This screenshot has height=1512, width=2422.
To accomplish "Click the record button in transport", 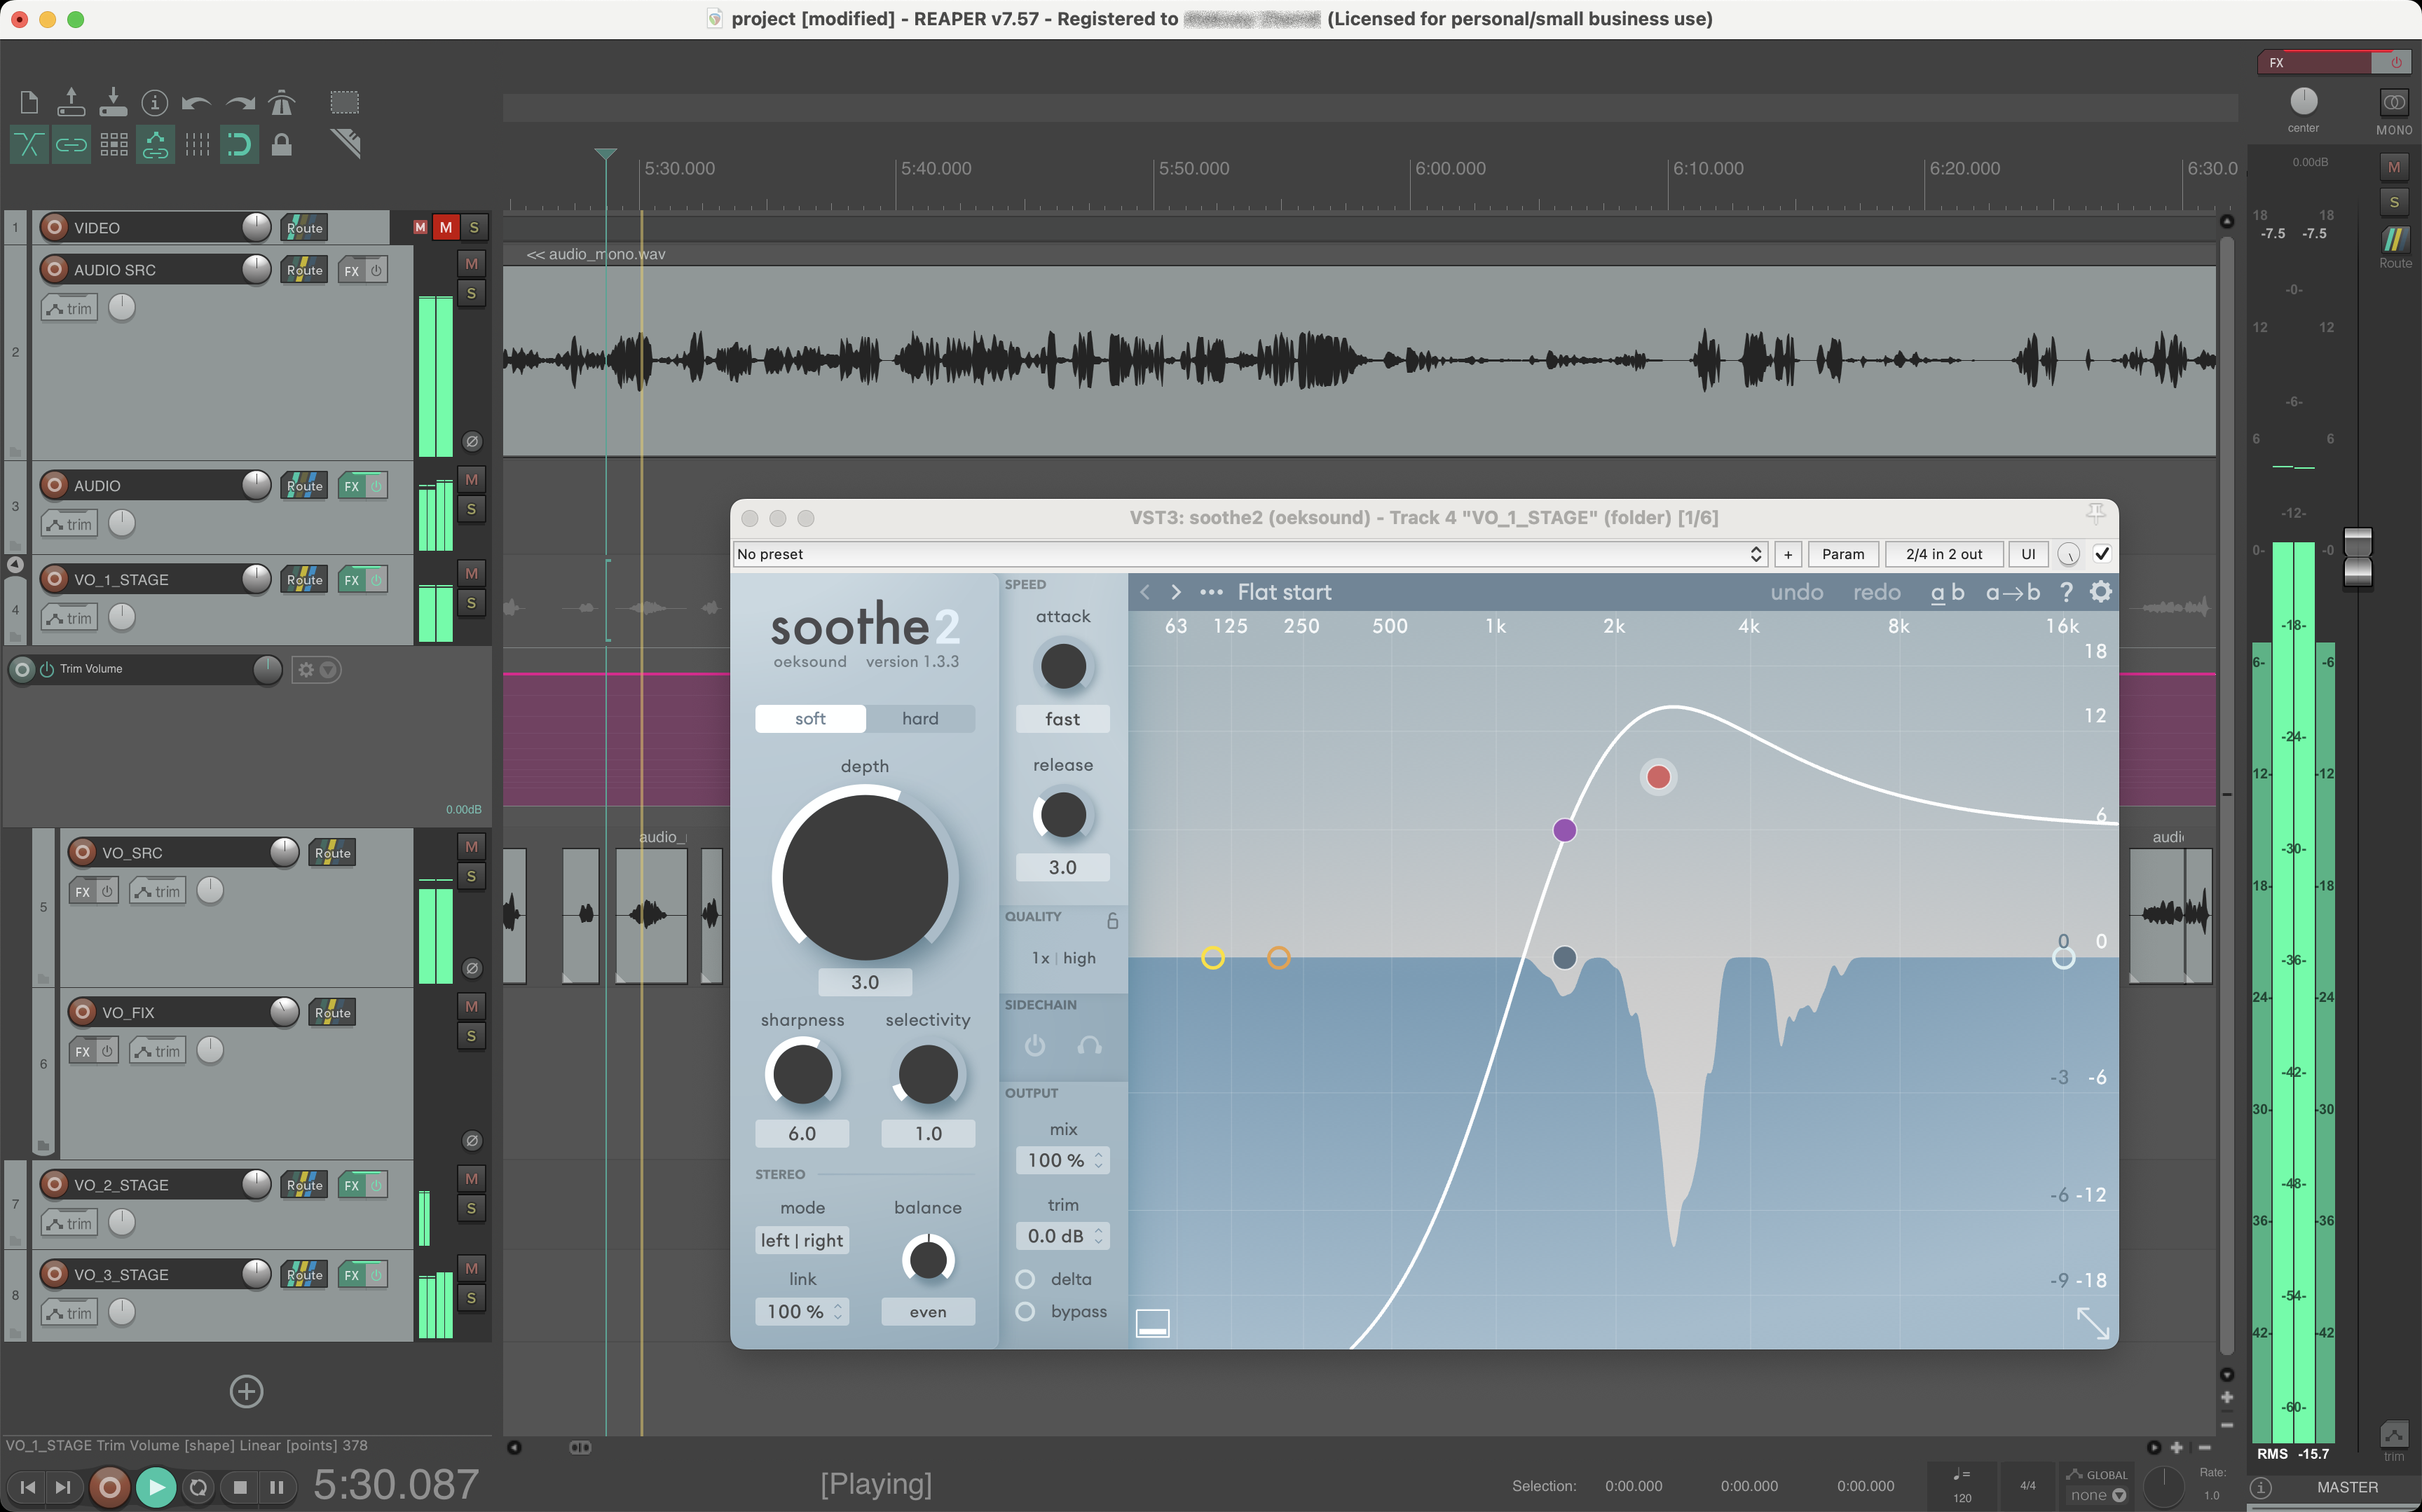I will click(x=109, y=1487).
